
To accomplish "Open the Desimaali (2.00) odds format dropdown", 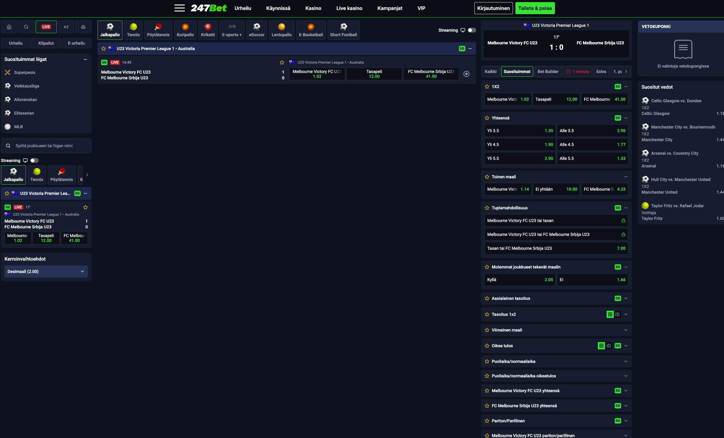I will [x=46, y=271].
